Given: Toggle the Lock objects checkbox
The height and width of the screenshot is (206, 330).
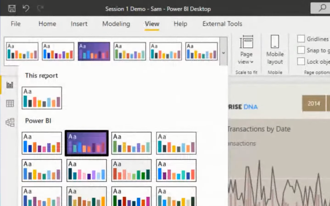Looking at the screenshot, I should coord(301,61).
